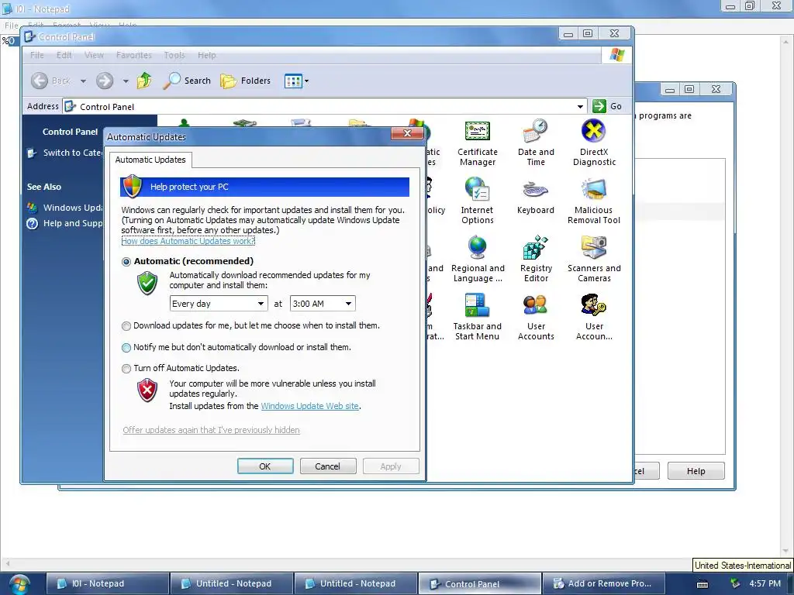Viewport: 794px width, 595px height.
Task: Click the Help protect your PC banner text
Action: (189, 187)
